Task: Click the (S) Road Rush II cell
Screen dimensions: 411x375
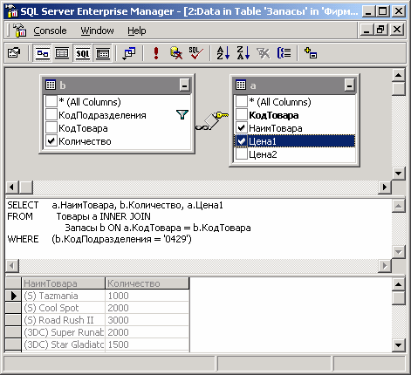Action: (x=63, y=320)
